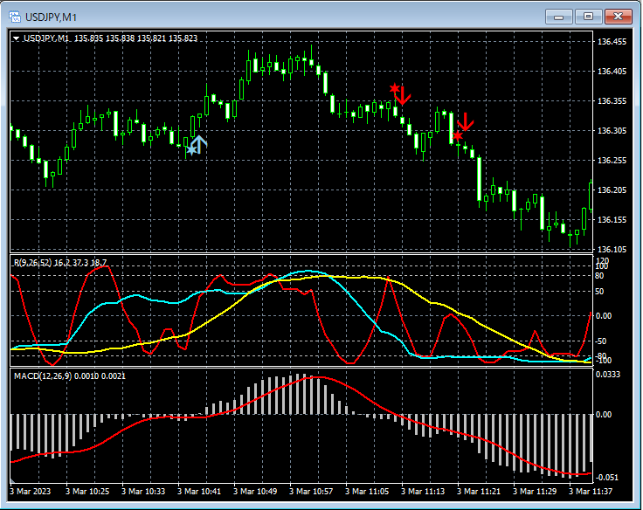Screen dimensions: 643x510
Task: Click the -0.051 level on MACD scale
Action: coord(609,477)
